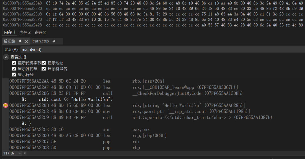
Task: Click the lea rsp,[rbp+0C8h] instruction
Action: [x=88, y=136]
